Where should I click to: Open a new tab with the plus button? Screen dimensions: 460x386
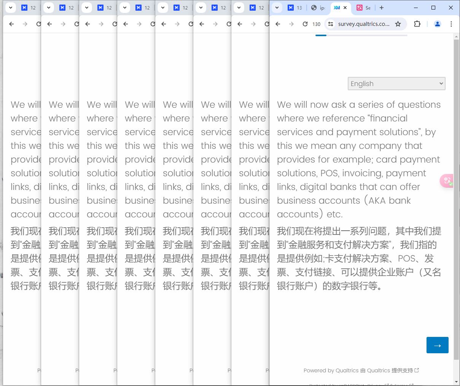[382, 8]
